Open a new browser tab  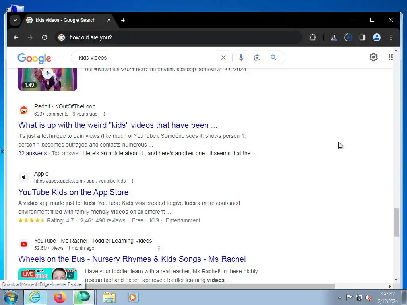[x=123, y=20]
